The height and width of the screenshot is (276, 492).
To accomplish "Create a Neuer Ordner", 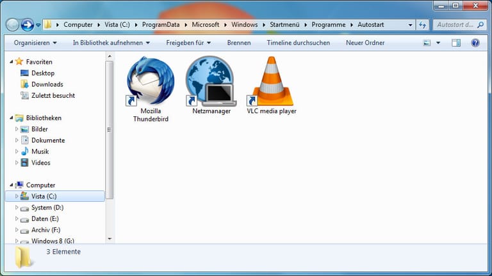I will 365,43.
